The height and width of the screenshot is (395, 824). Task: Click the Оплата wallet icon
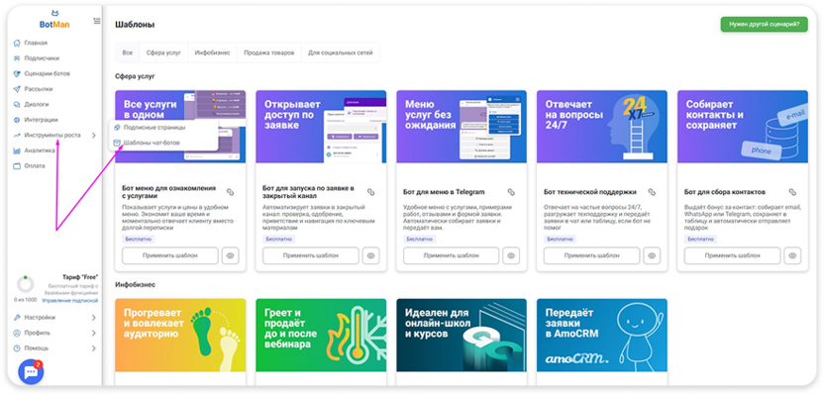click(17, 166)
